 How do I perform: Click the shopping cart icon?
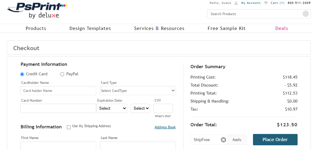266,3
